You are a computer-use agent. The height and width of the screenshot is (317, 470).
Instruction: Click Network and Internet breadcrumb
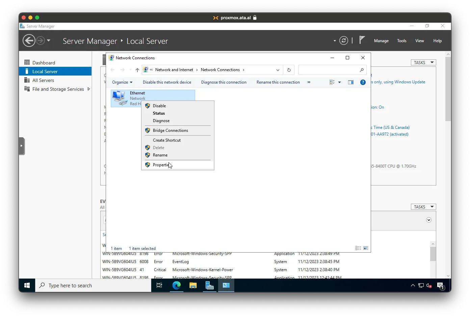[x=174, y=70]
